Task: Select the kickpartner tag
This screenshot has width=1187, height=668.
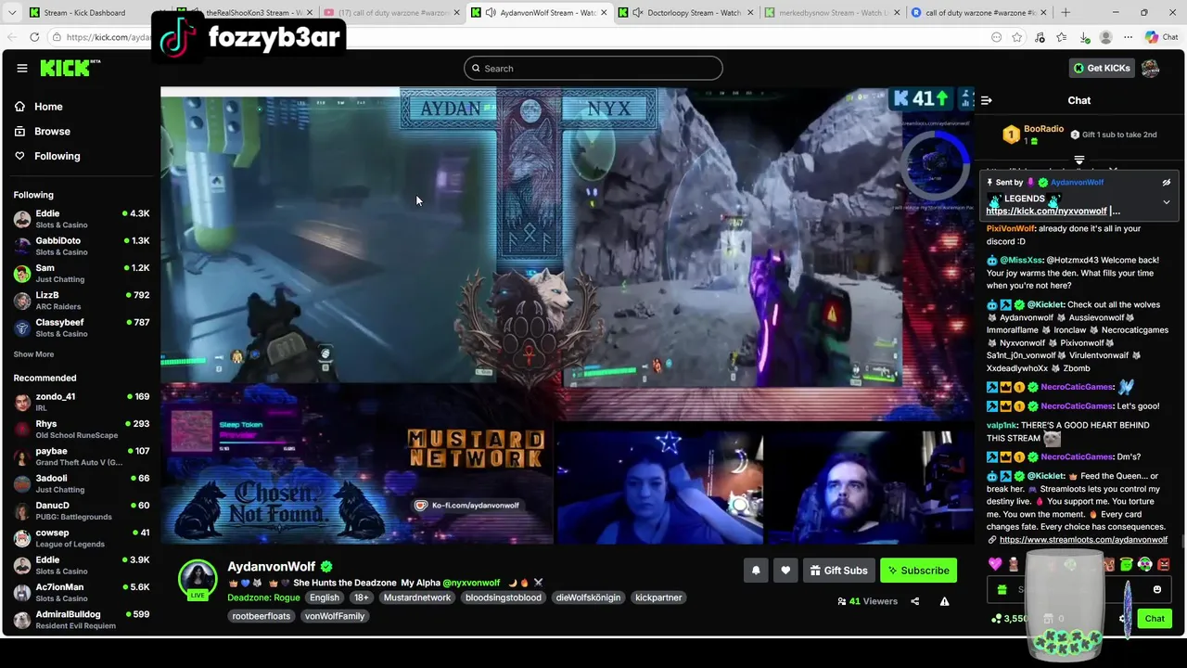Action: [x=658, y=597]
